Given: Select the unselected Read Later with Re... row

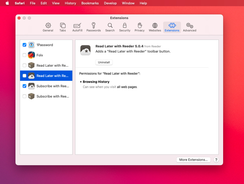Looking at the screenshot, I should [x=46, y=66].
